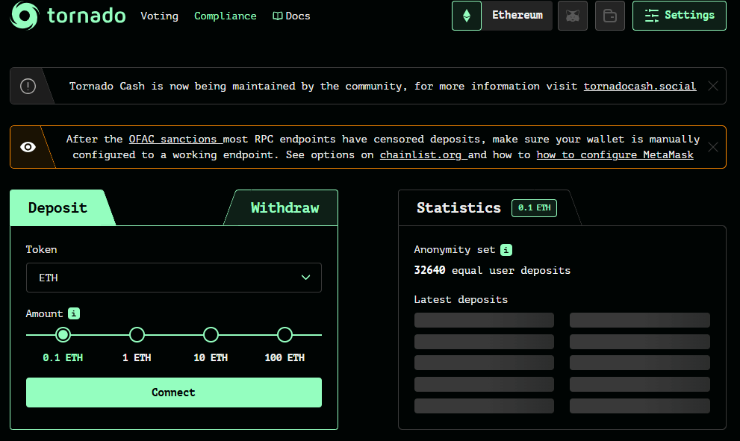Click the eye icon in warning banner
This screenshot has width=740, height=441.
point(28,147)
